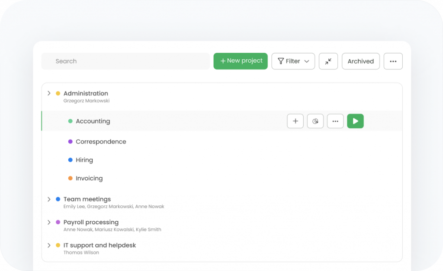Select the Administration project name
The height and width of the screenshot is (271, 443).
click(86, 93)
